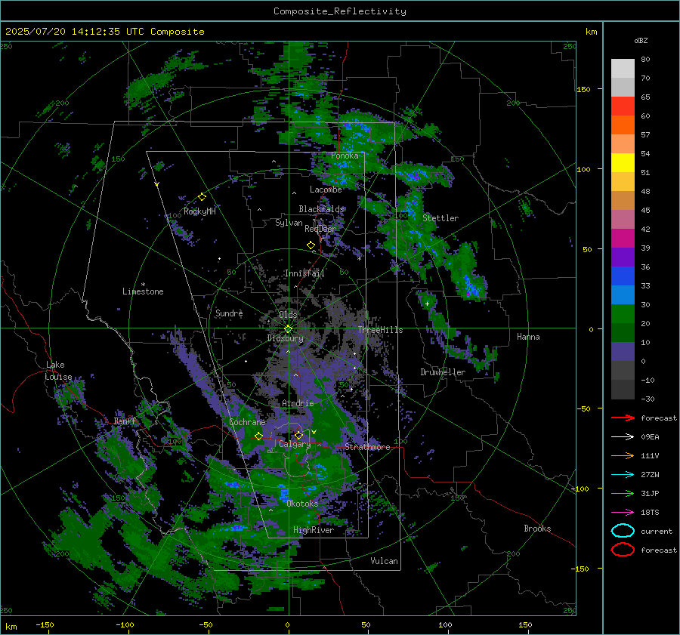Image resolution: width=680 pixels, height=635 pixels.
Task: Click the 'Vulcan' city label
Action: tap(384, 561)
